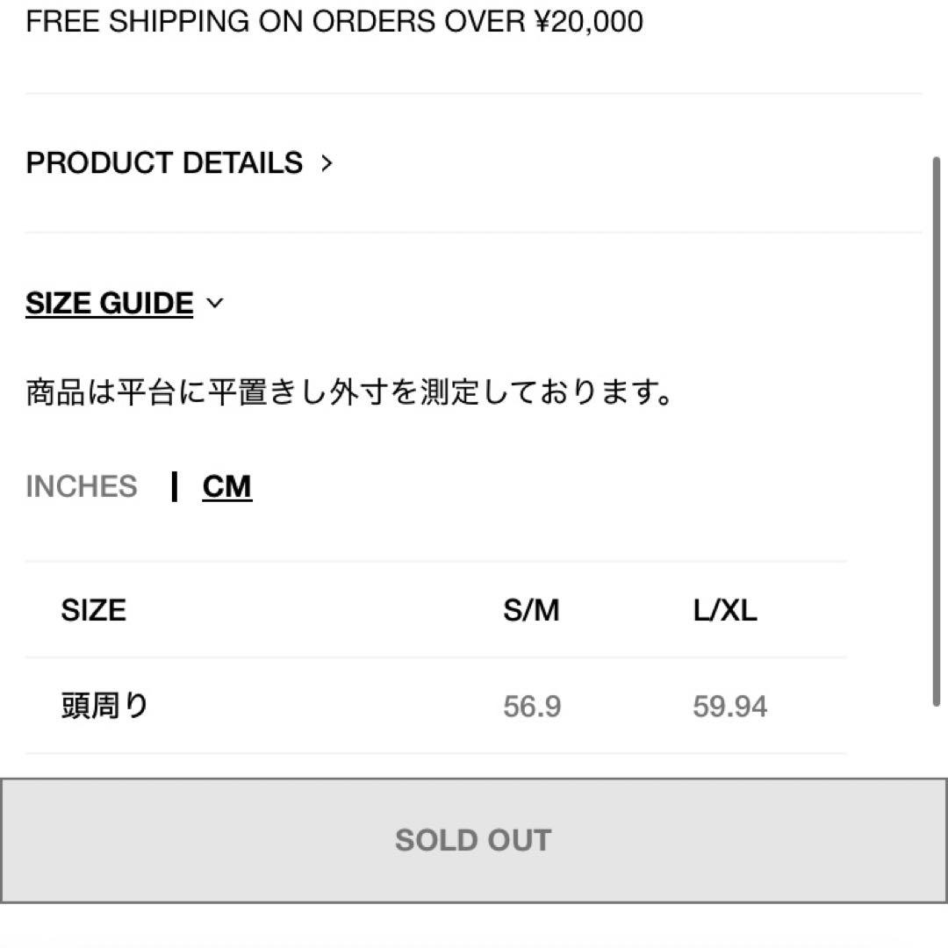
Task: Click the divider bar between INCHES and CM
Action: click(x=176, y=486)
